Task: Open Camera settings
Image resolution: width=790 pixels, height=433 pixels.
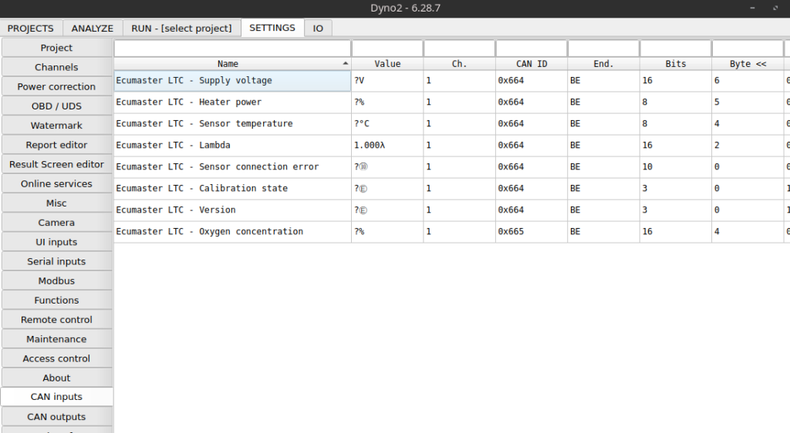Action: coord(56,223)
